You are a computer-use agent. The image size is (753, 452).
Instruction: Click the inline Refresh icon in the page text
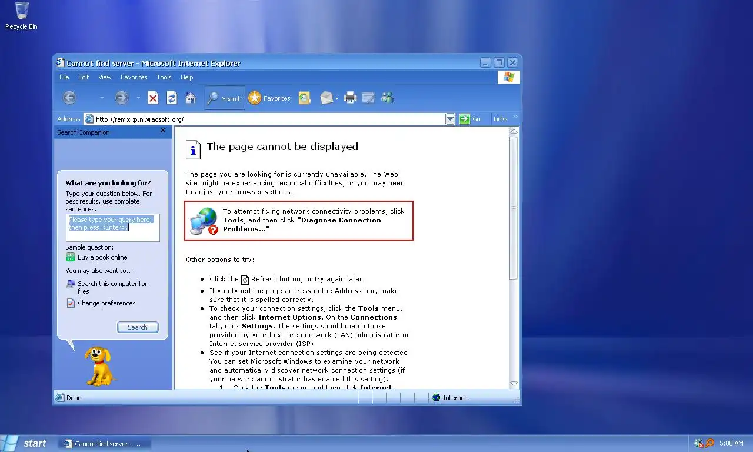coord(245,280)
